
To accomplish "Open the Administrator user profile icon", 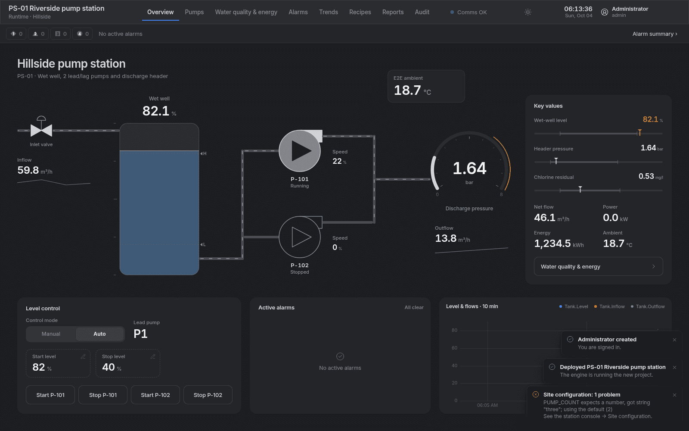I will click(x=605, y=12).
